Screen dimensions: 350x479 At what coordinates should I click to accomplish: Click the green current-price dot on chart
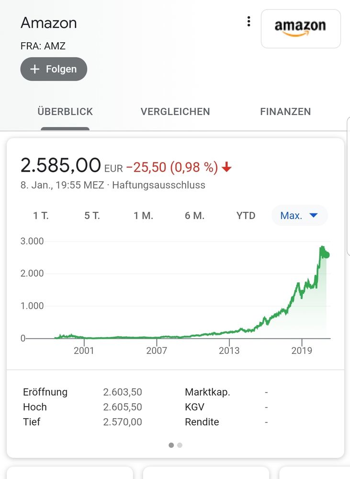[x=326, y=255]
